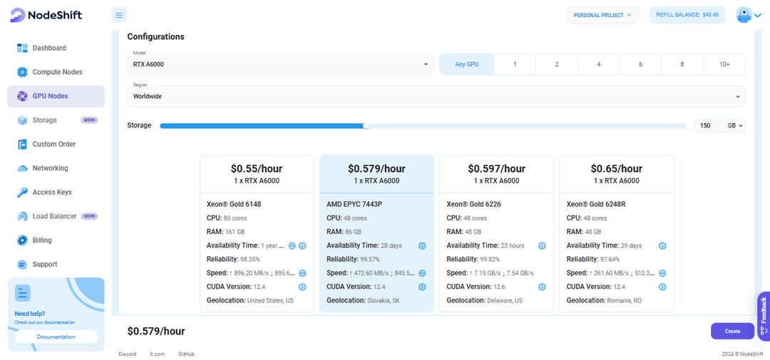The height and width of the screenshot is (360, 770).
Task: Show CUDA Version info on AMD EPYC card
Action: coord(422,287)
